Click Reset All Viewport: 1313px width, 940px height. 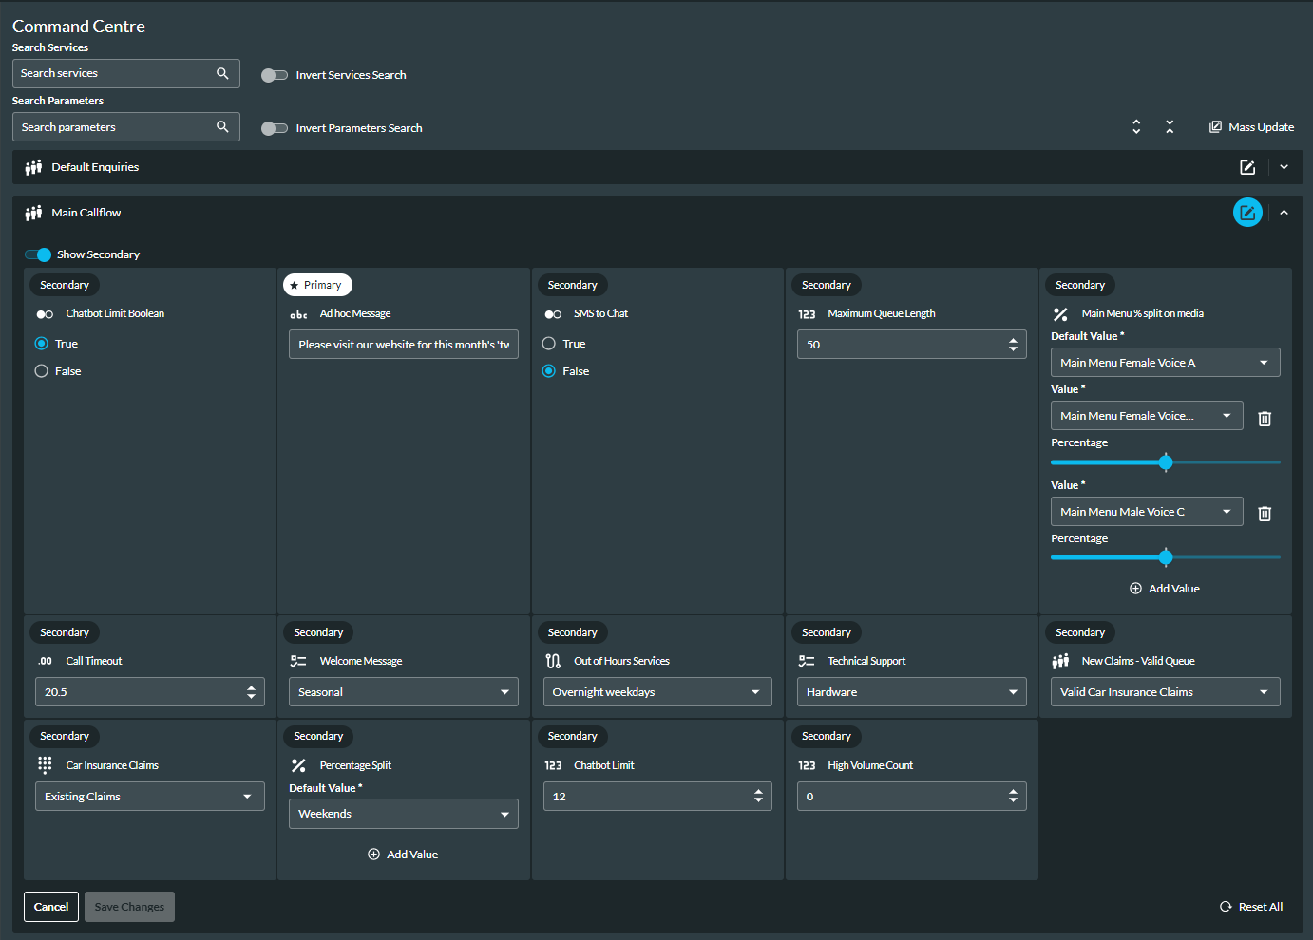(x=1251, y=907)
